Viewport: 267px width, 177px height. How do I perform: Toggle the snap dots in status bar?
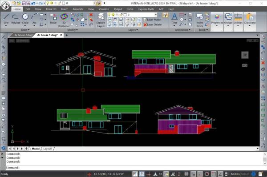[x=179, y=174]
